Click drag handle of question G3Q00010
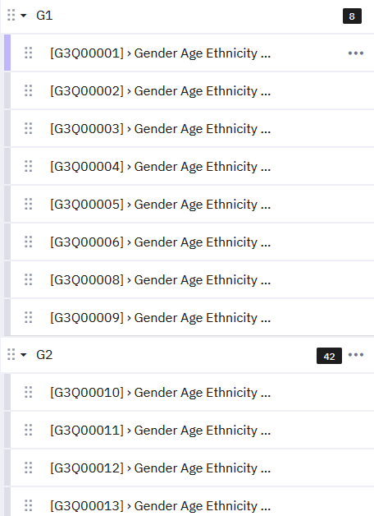Image resolution: width=374 pixels, height=516 pixels. coord(29,392)
